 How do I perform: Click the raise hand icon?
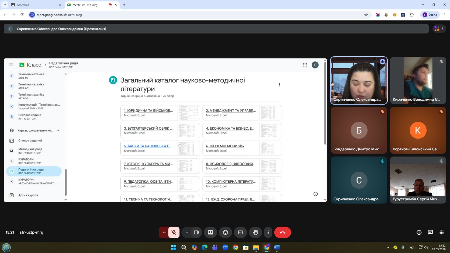(x=255, y=232)
